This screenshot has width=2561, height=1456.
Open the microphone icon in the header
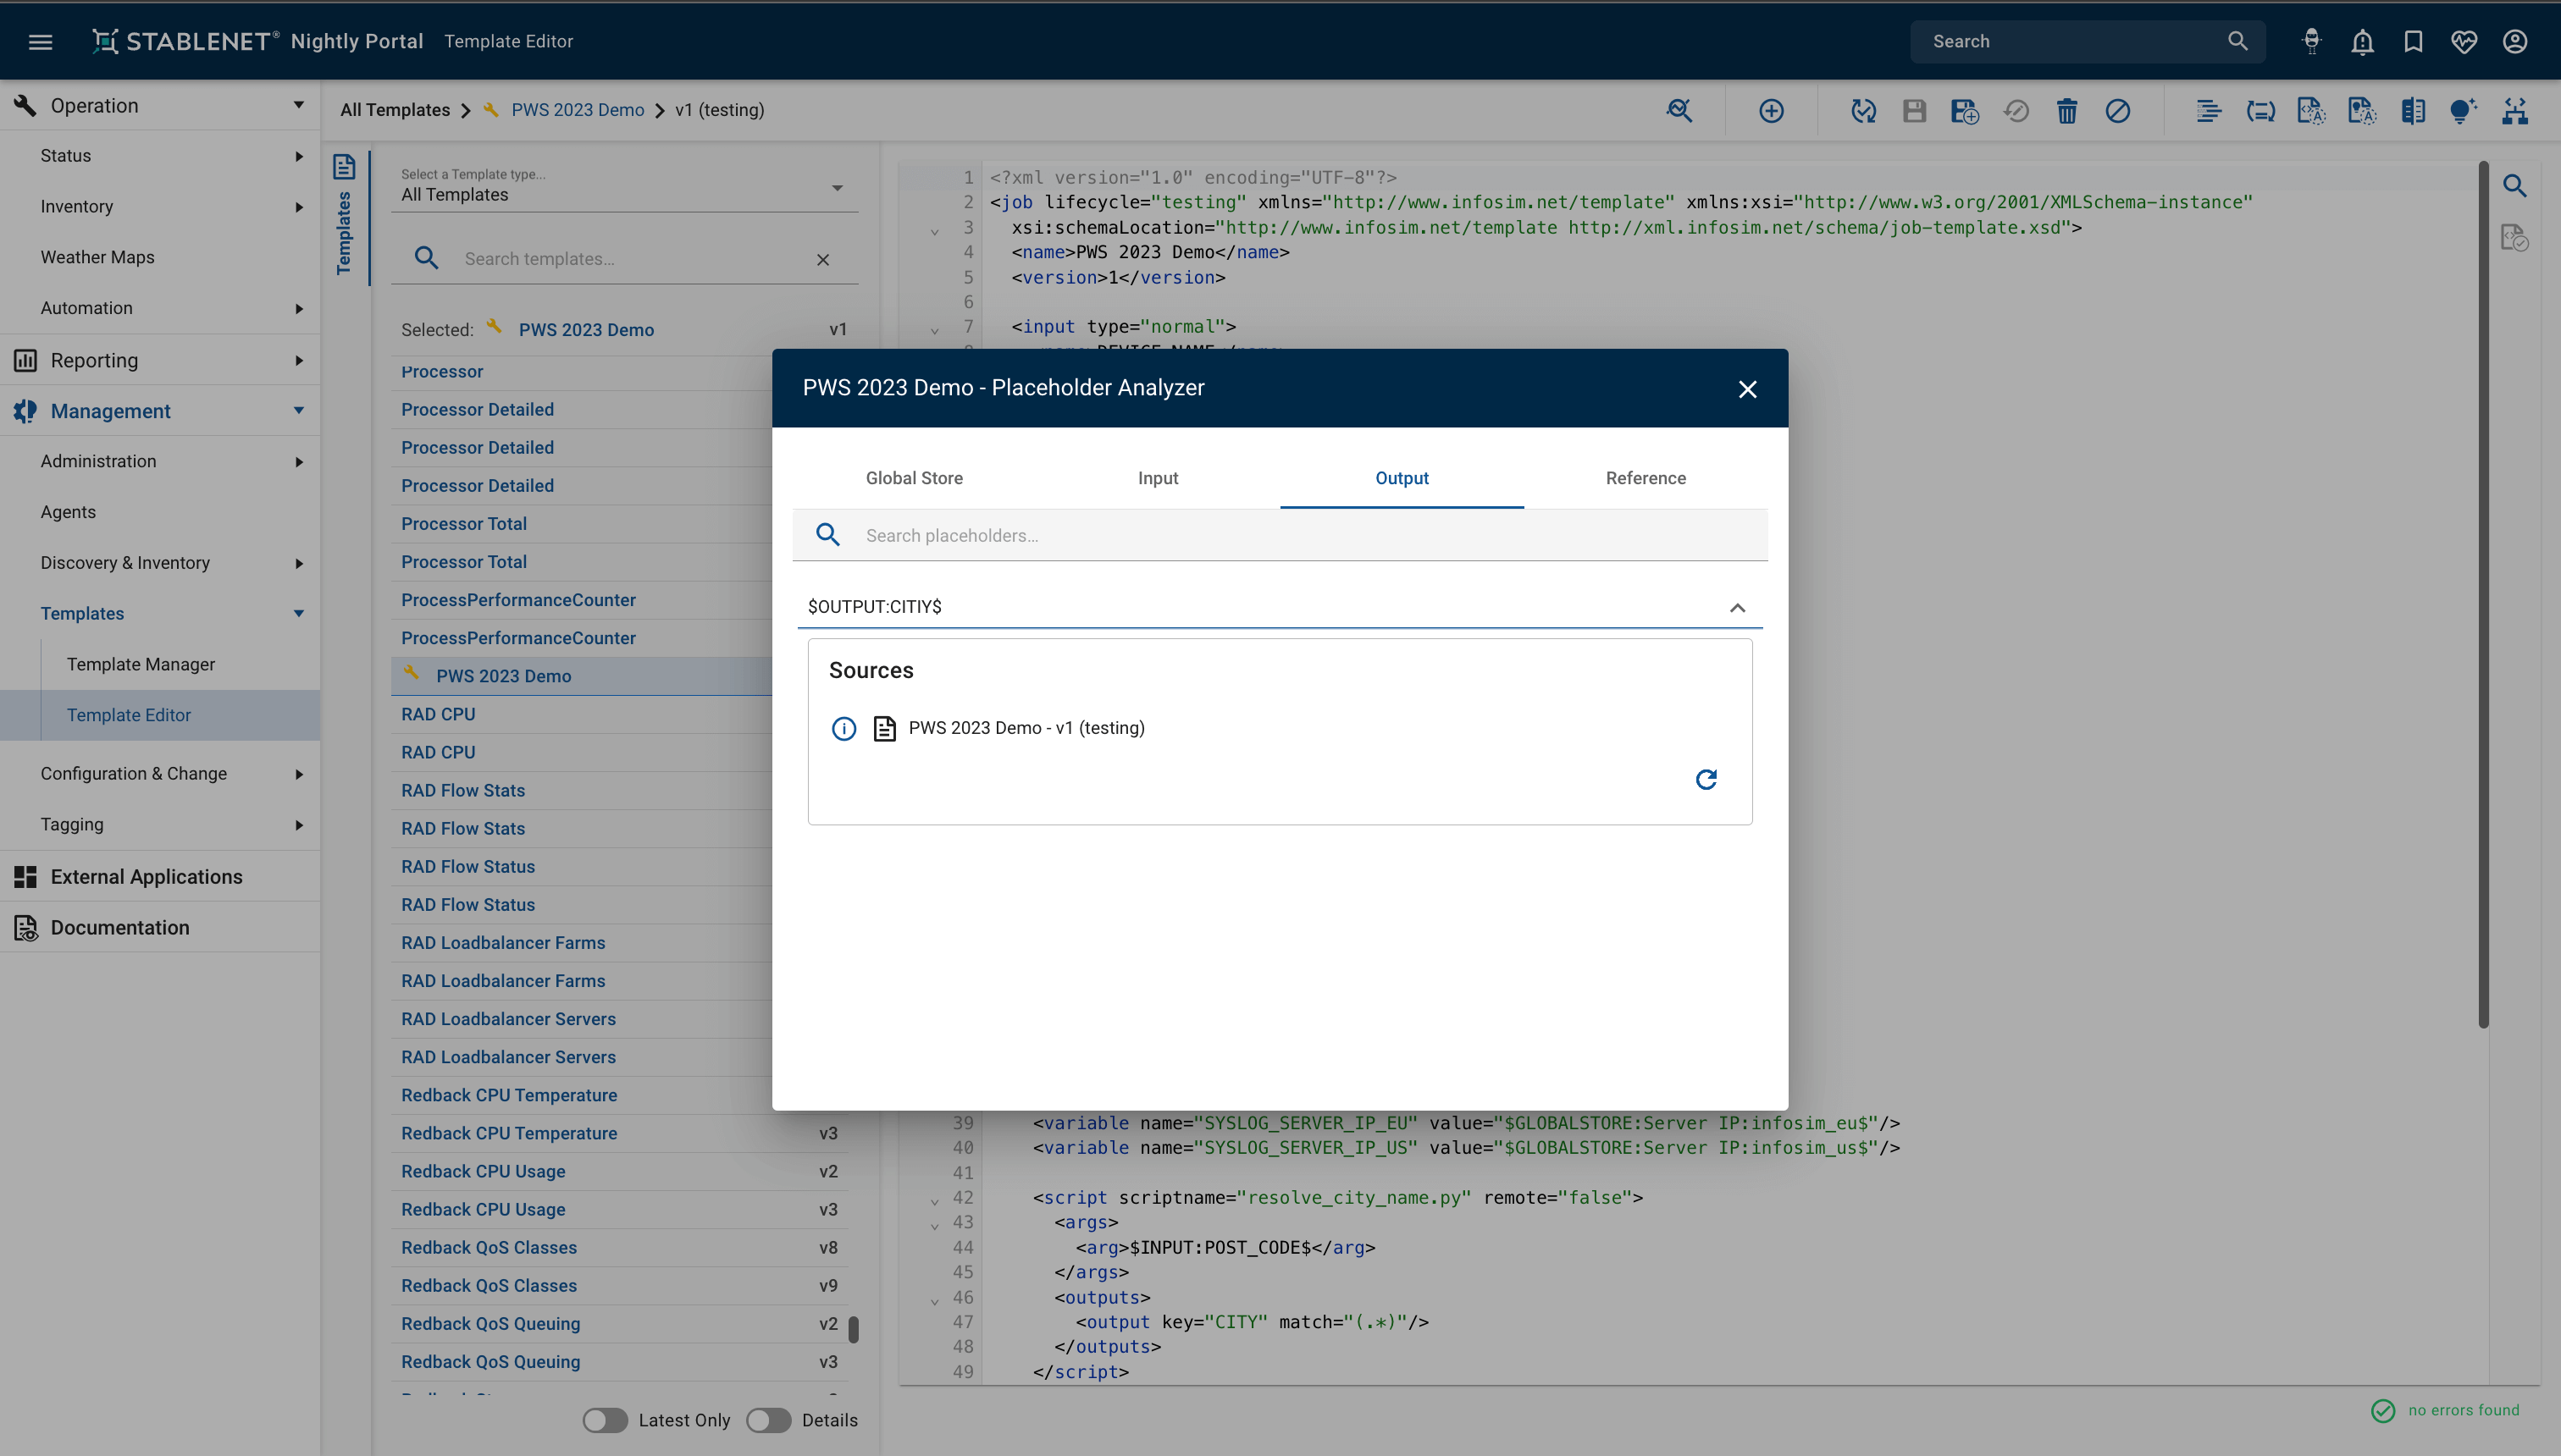pyautogui.click(x=2311, y=41)
